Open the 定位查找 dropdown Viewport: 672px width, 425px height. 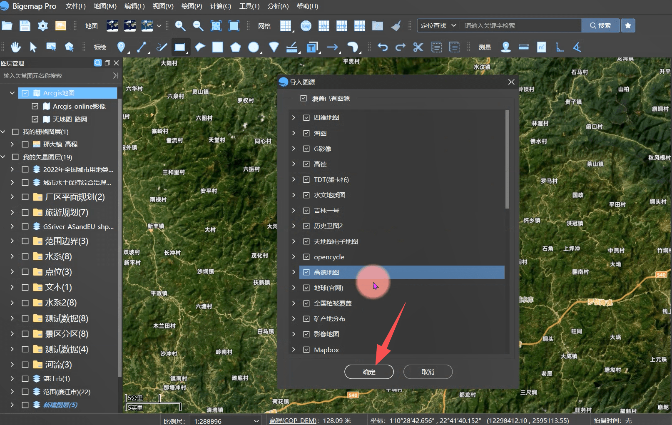click(438, 26)
